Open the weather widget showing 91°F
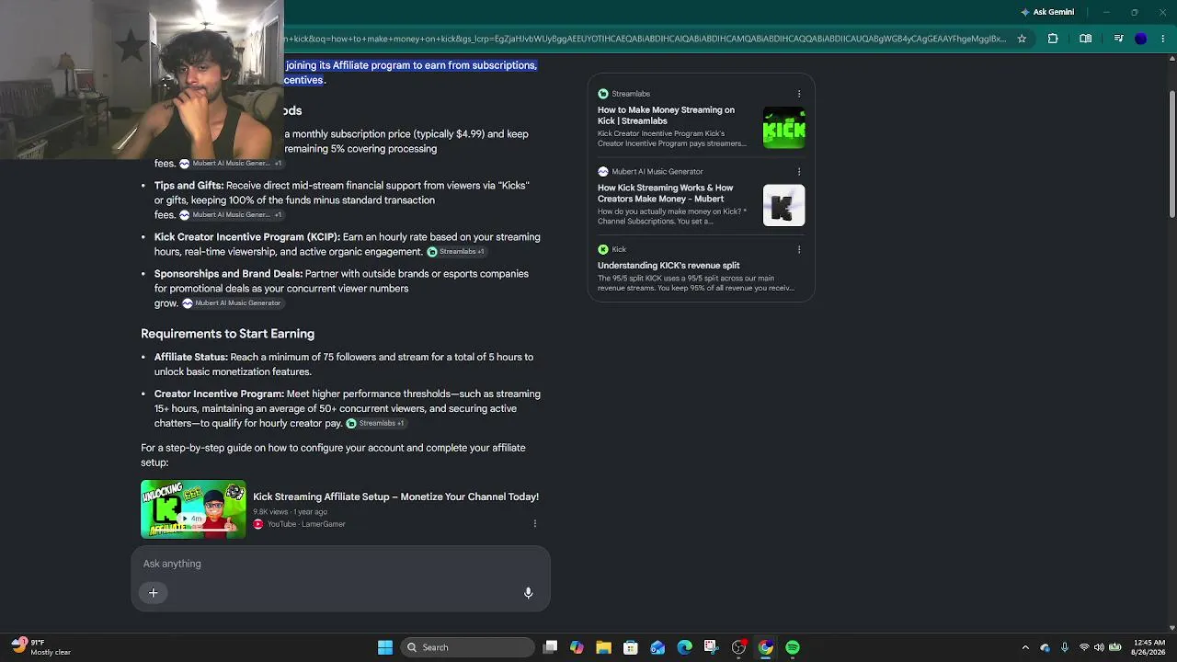 [41, 647]
